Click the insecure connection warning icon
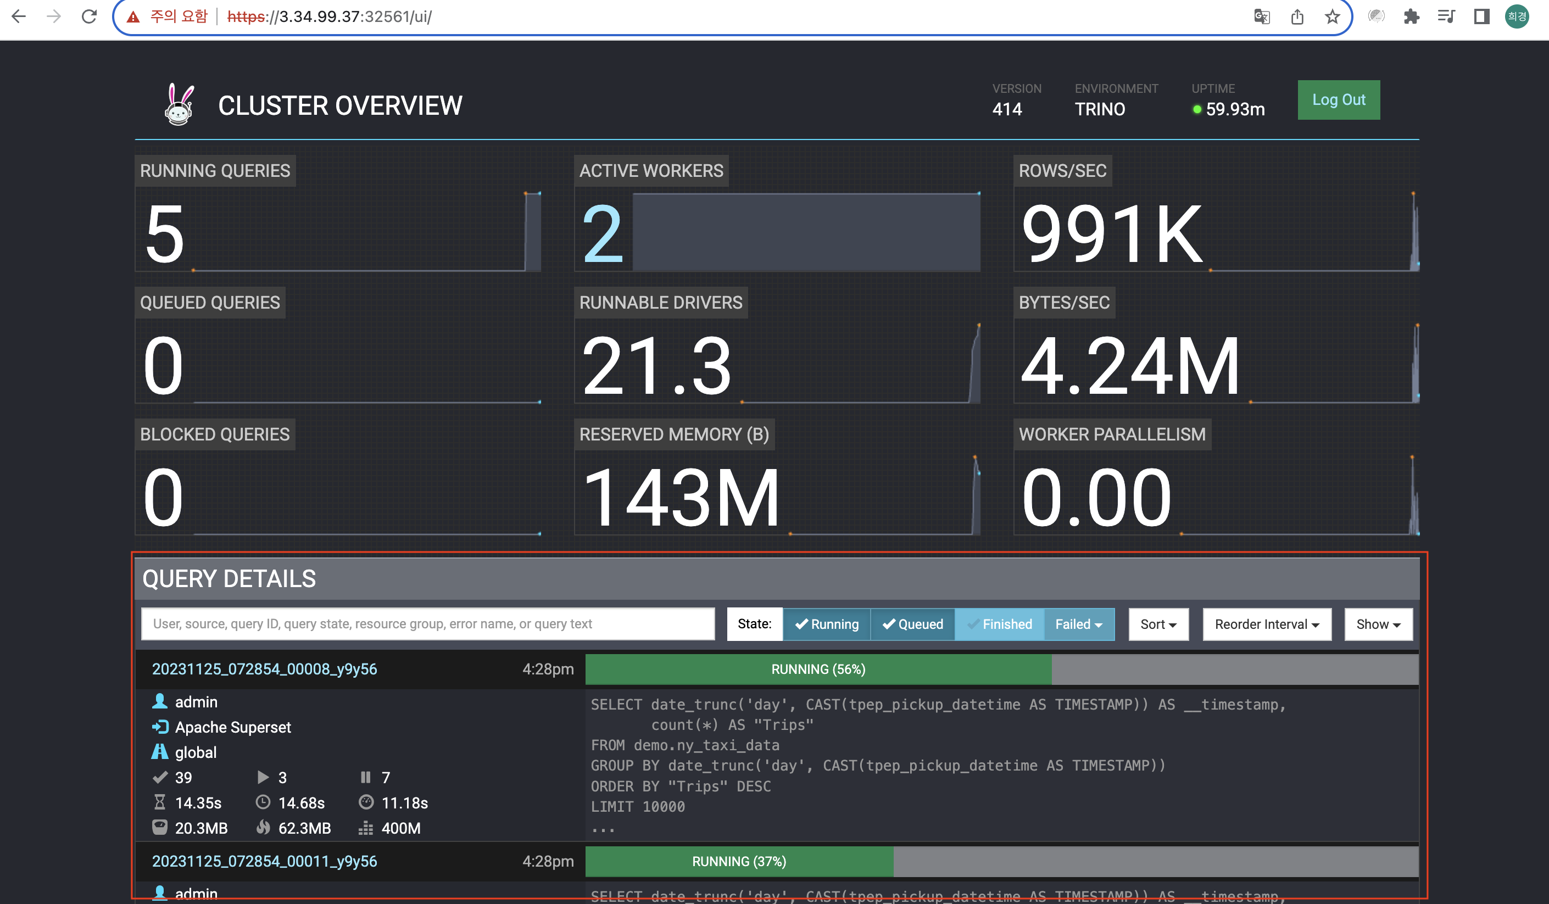The width and height of the screenshot is (1549, 904). tap(133, 16)
